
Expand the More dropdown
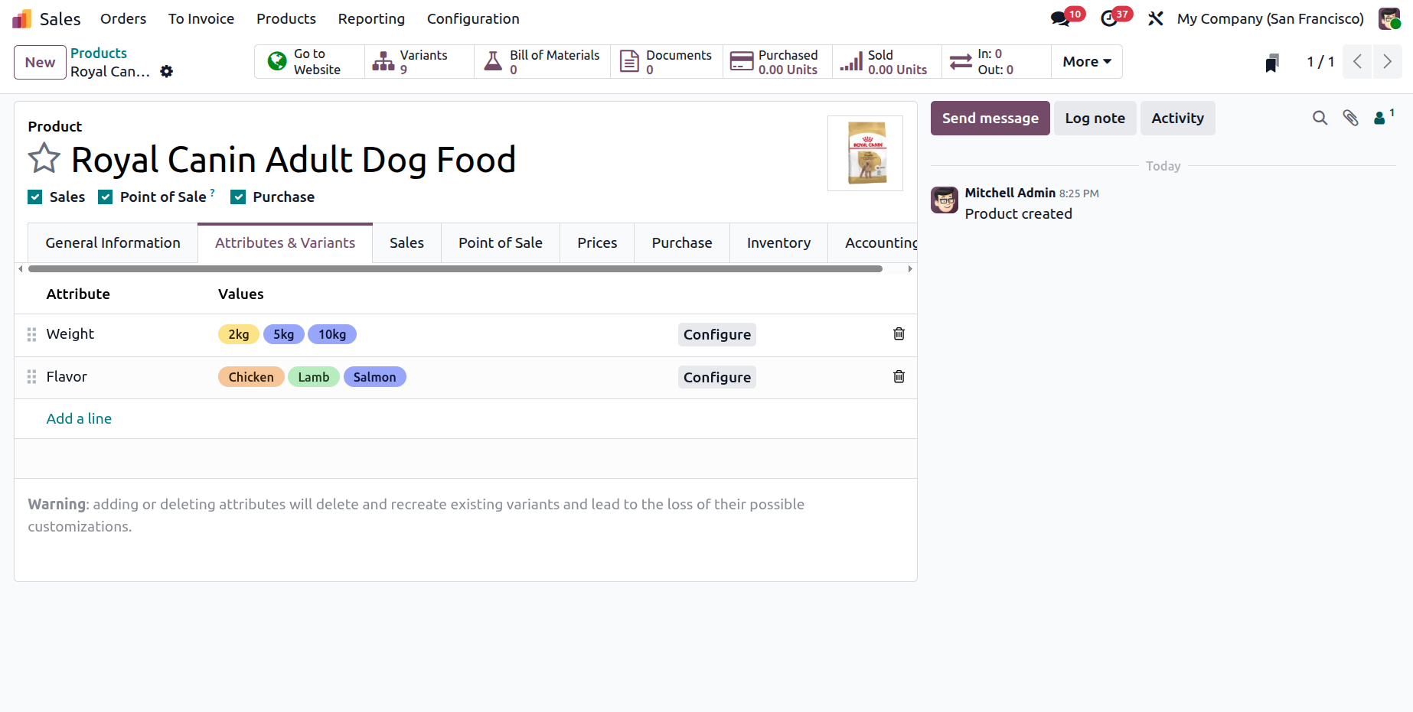point(1087,62)
